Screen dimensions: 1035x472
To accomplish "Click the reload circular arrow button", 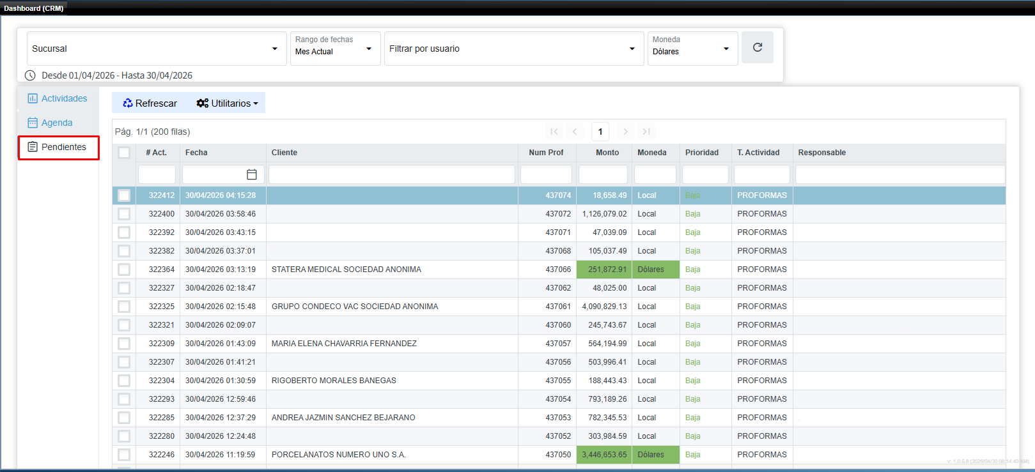I will (x=758, y=47).
